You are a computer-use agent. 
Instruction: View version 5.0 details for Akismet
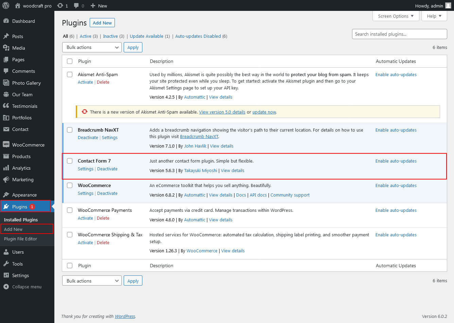(x=222, y=112)
